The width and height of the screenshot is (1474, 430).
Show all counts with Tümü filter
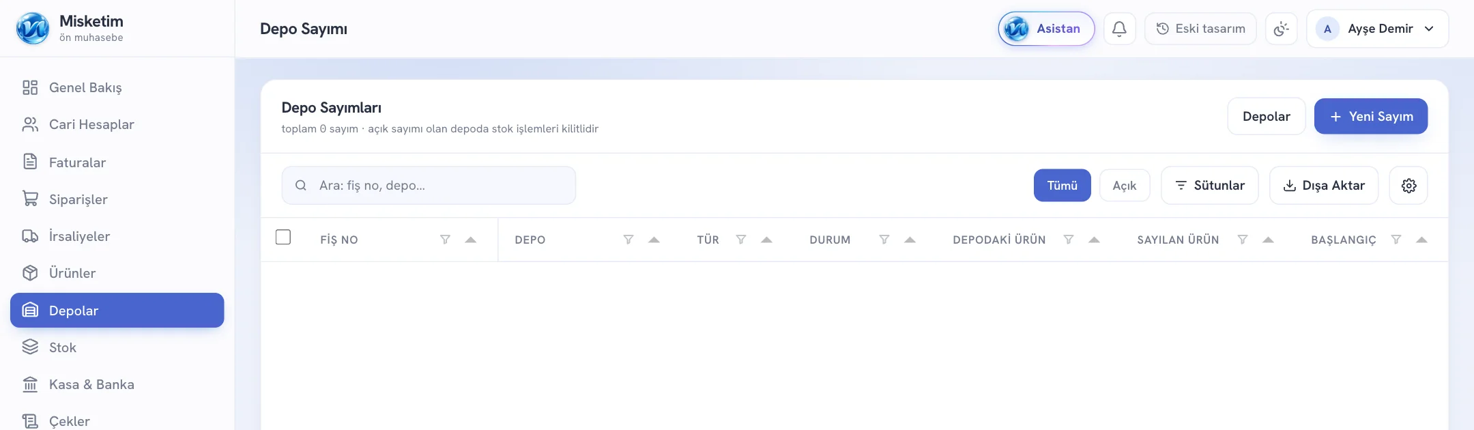tap(1062, 186)
